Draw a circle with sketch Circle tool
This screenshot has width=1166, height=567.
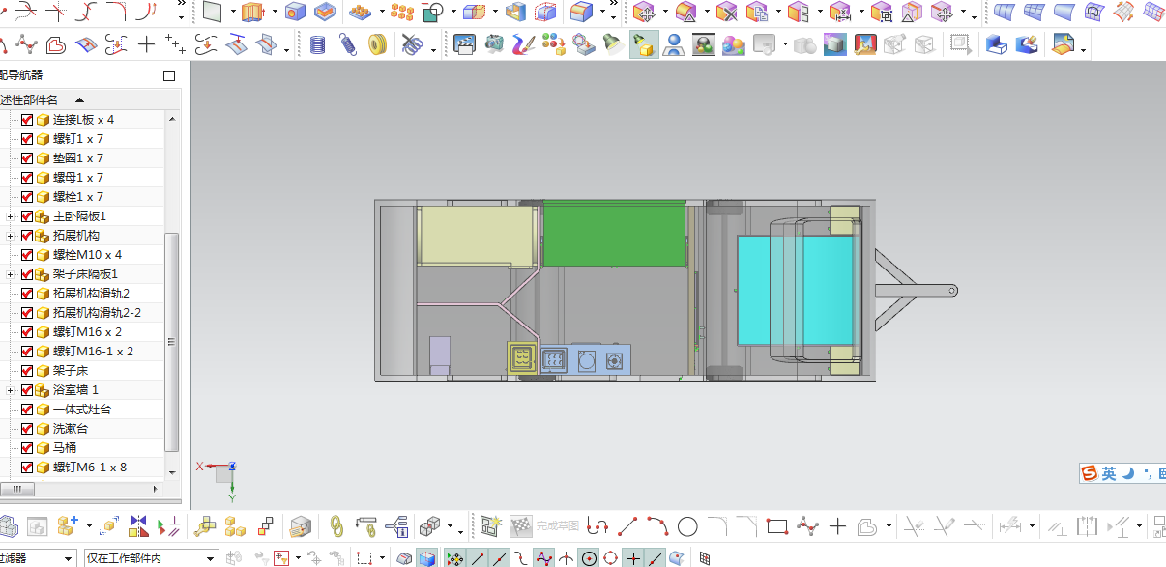click(687, 526)
